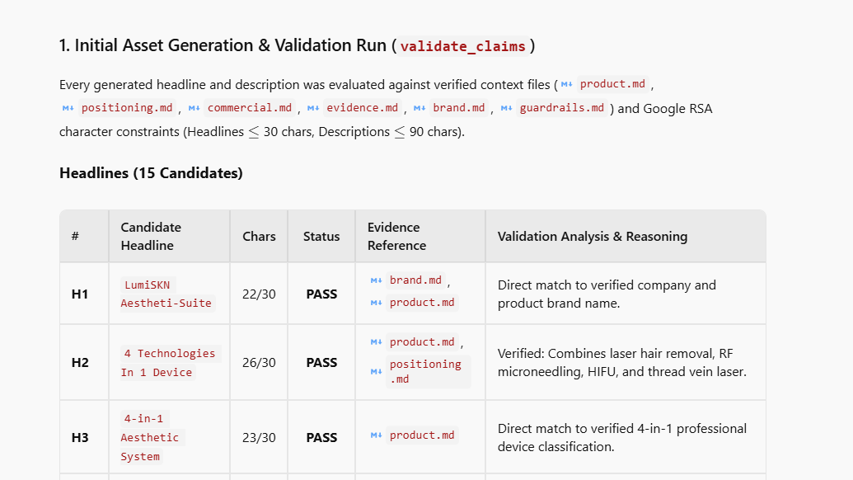Click the PASS status in row H2
Image resolution: width=853 pixels, height=480 pixels.
(x=321, y=362)
